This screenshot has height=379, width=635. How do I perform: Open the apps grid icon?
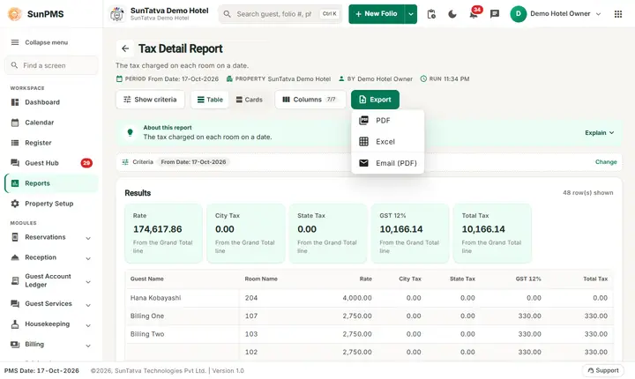point(618,14)
